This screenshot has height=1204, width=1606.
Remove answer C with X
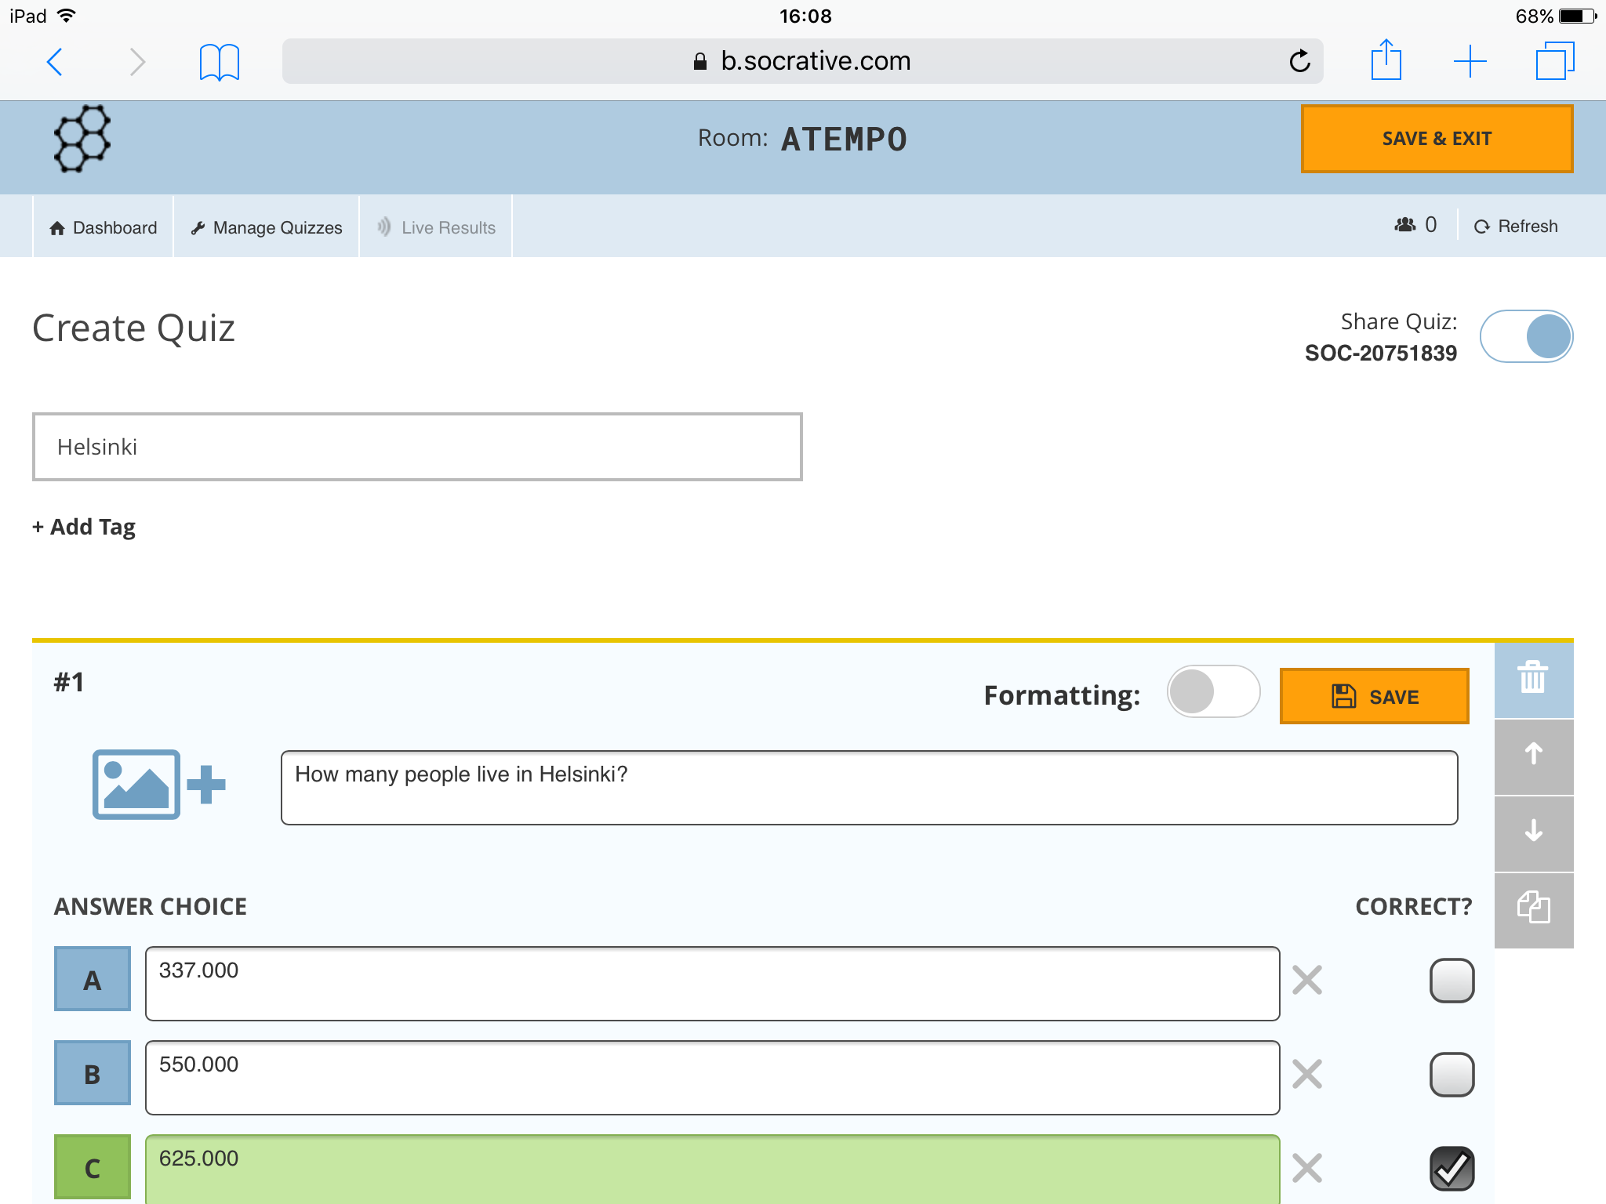pos(1307,1168)
